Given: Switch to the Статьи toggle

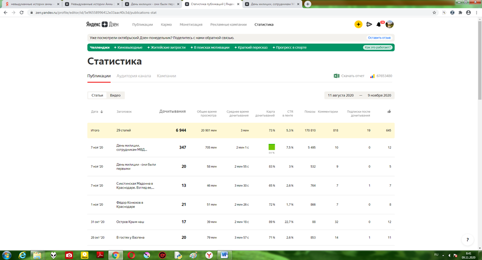Looking at the screenshot, I should 97,95.
